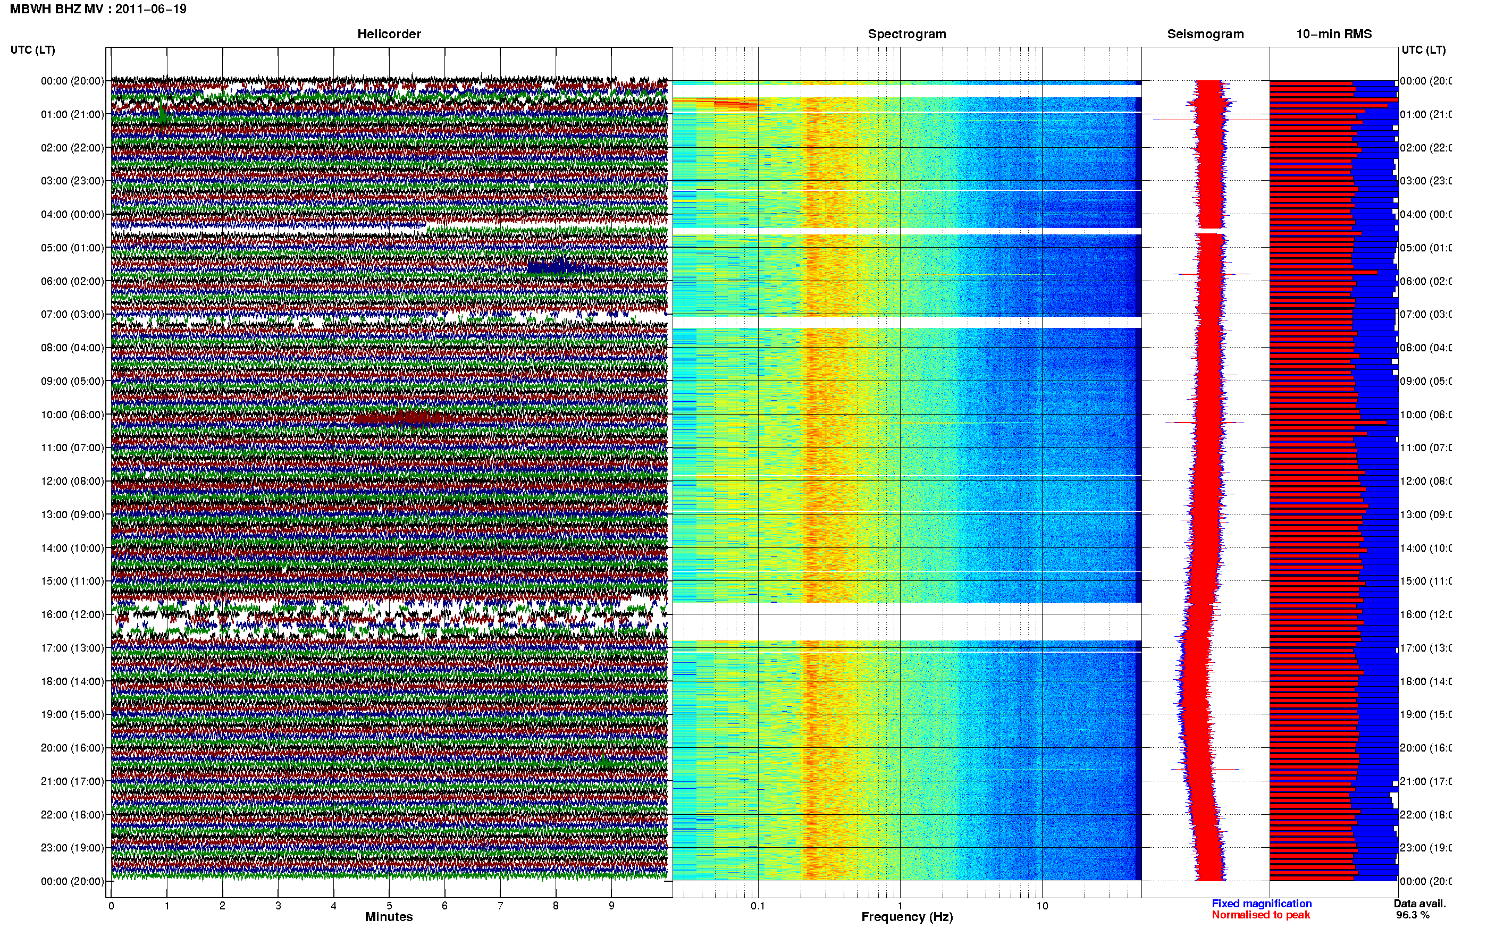This screenshot has width=1512, height=945.
Task: Click the Minutes axis label
Action: [x=389, y=917]
